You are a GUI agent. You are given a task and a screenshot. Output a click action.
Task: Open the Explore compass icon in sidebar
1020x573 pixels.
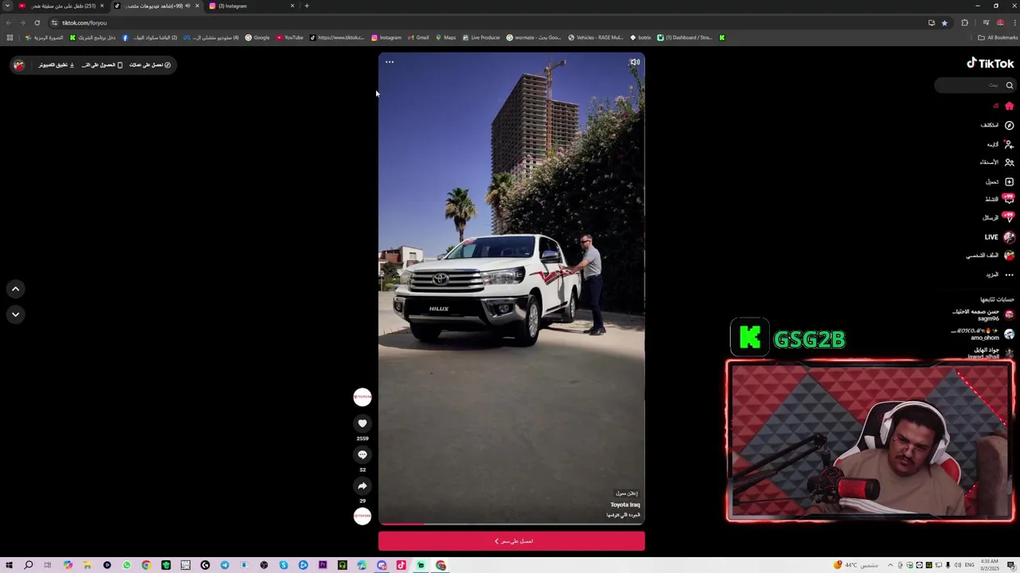(1009, 125)
